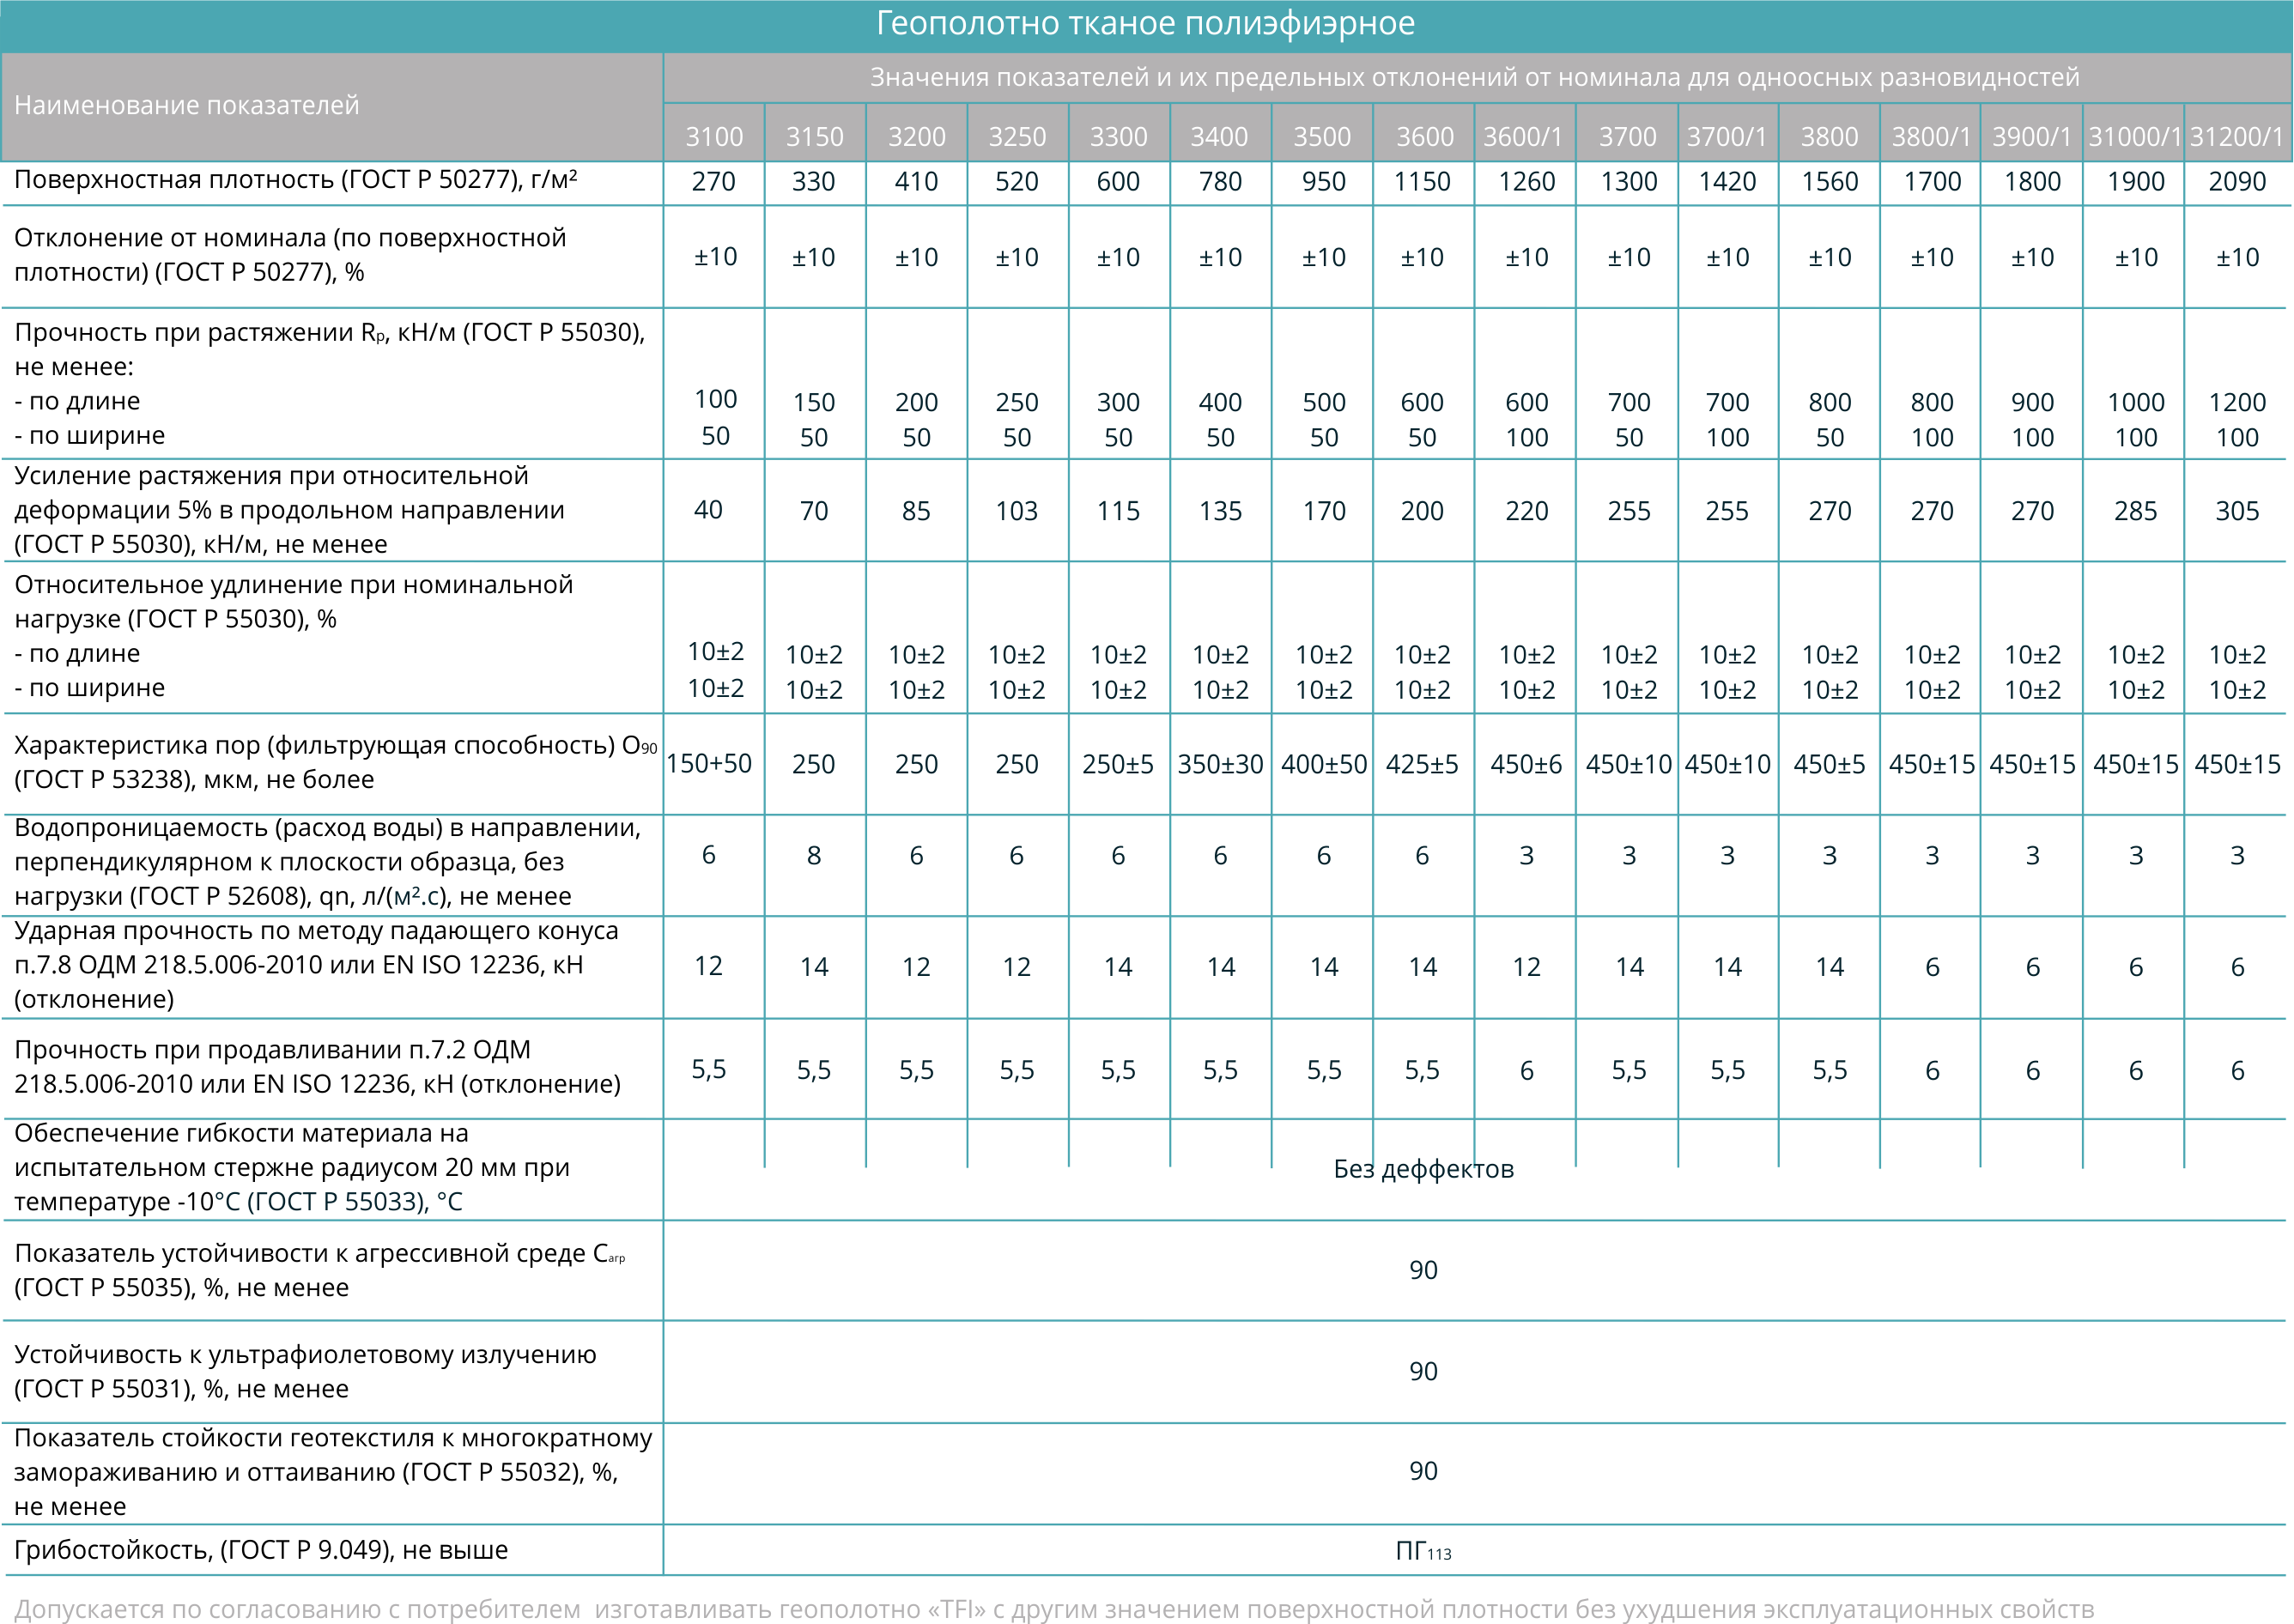
Task: Click the 'Грибостойкость' row label
Action: pyautogui.click(x=260, y=1550)
